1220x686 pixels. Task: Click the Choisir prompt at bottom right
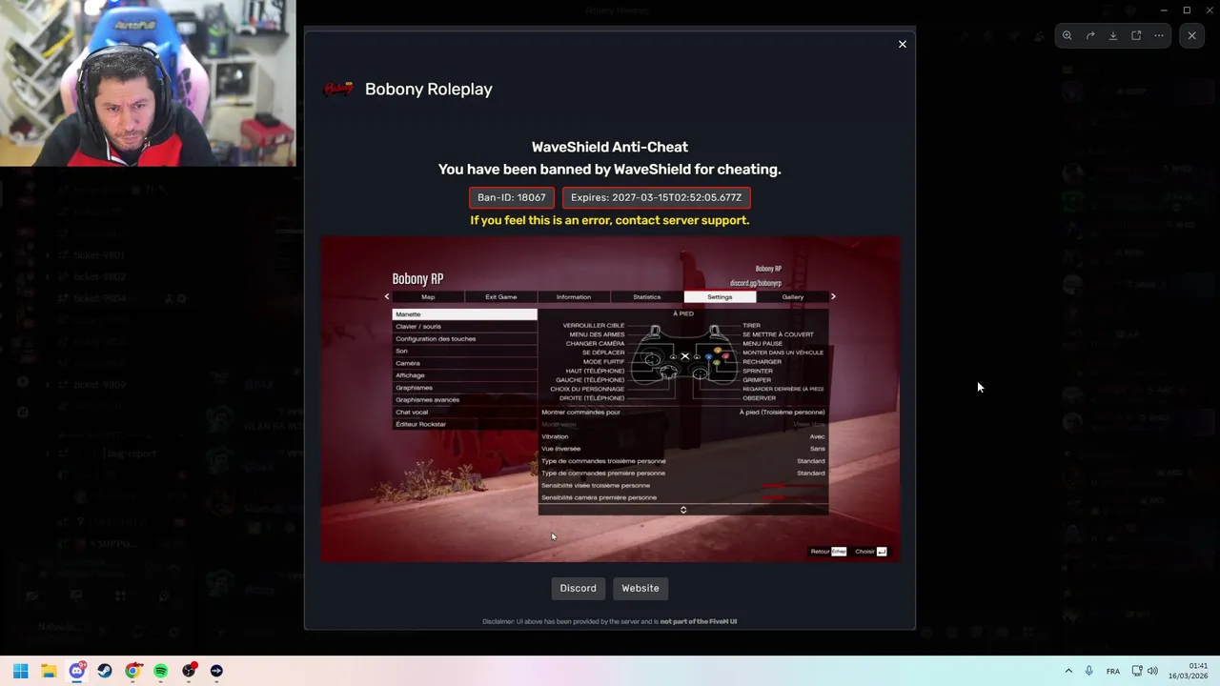[x=871, y=552]
